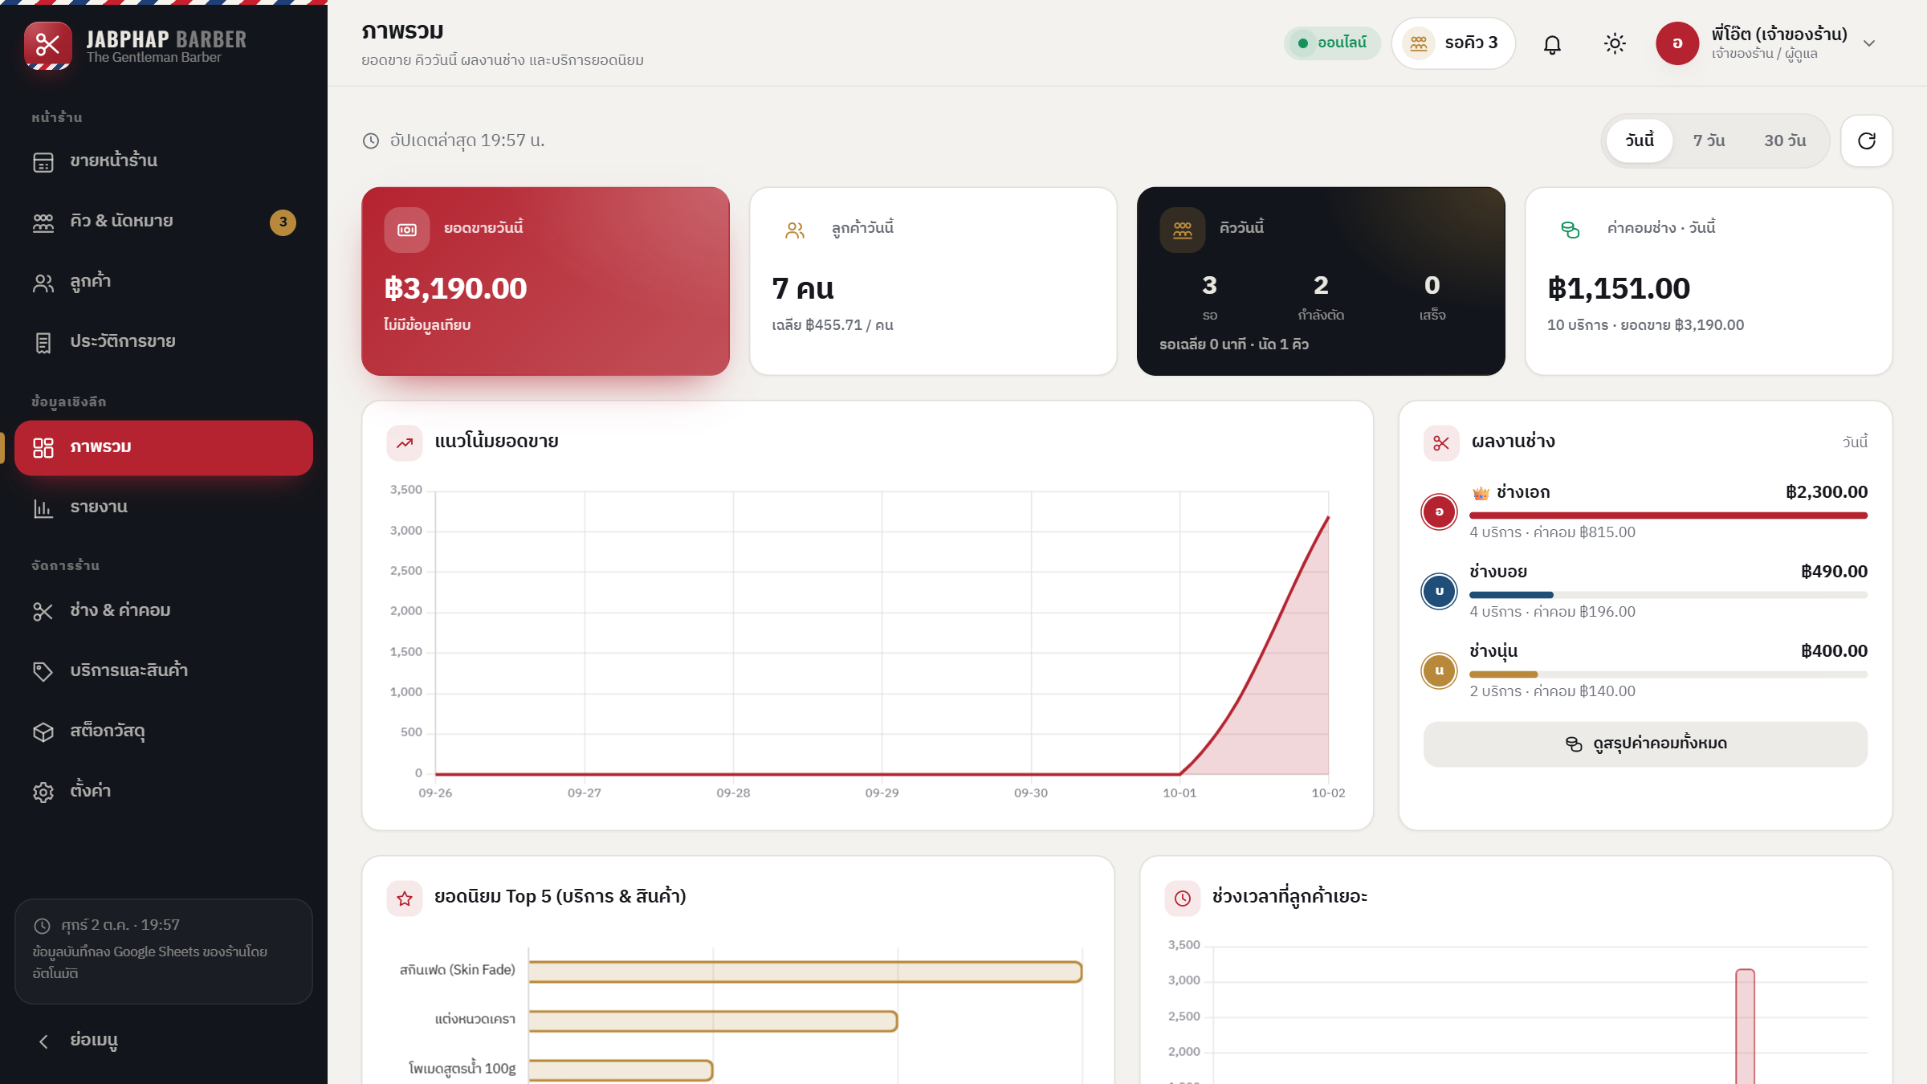Click the ยอดนิยม Top 5 star icon
This screenshot has height=1084, width=1927.
(x=405, y=898)
